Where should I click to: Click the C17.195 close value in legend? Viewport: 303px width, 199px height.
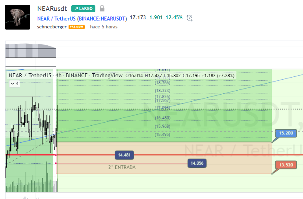[x=191, y=76]
